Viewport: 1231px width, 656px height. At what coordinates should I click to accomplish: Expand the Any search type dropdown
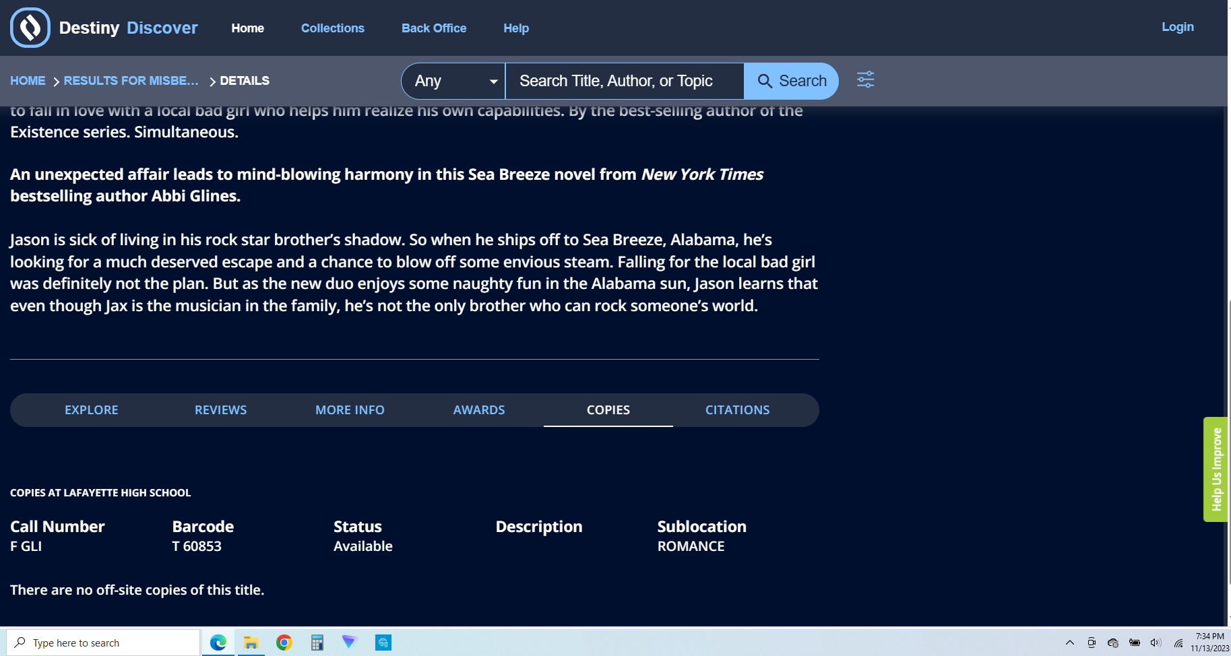click(x=453, y=81)
